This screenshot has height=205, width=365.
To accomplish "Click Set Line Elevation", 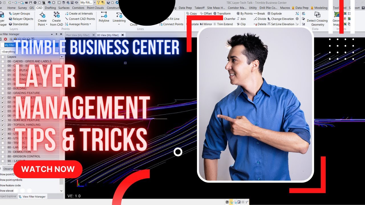I will coord(281,24).
